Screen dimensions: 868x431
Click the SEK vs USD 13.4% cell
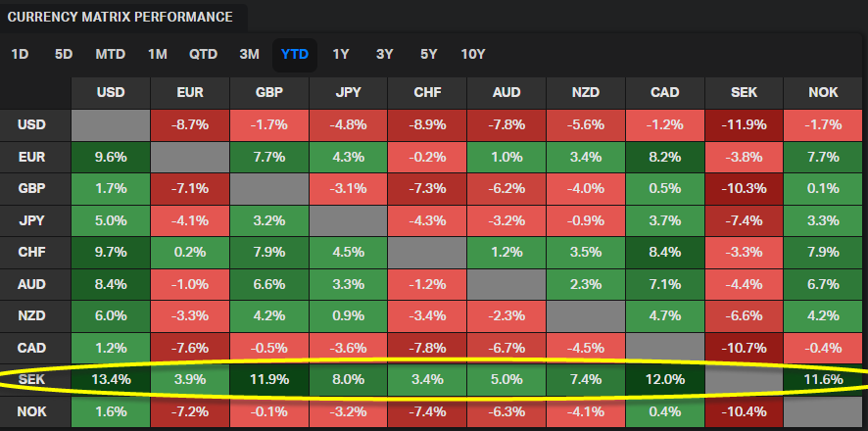(111, 378)
